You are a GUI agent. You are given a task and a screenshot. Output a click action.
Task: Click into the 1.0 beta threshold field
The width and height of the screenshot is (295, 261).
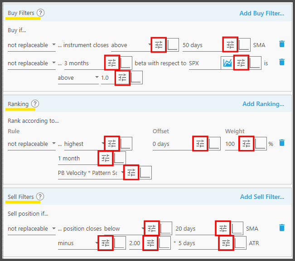click(108, 78)
